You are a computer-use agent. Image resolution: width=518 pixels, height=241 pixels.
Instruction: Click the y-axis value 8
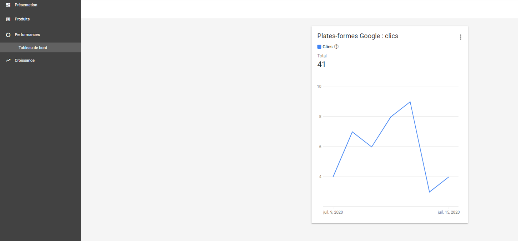tap(320, 117)
